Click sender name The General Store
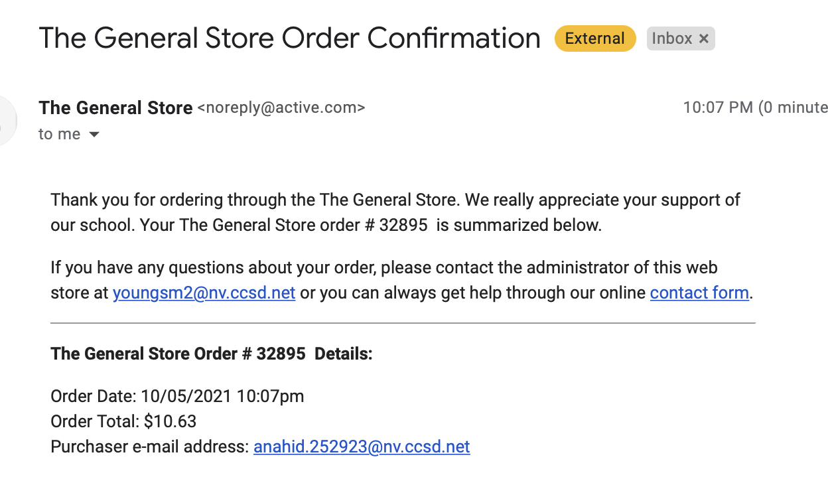828x479 pixels. 115,107
